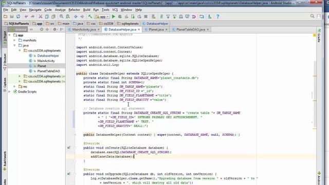Close the DatabaseHelper.java tab
The image size is (329, 185).
coord(139,30)
